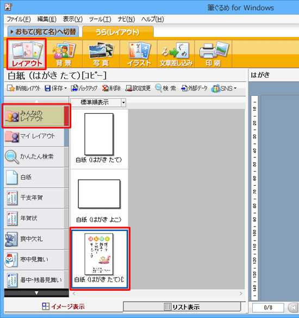The image size is (299, 318).
Task: Click the category list down arrow
Action: 36,293
